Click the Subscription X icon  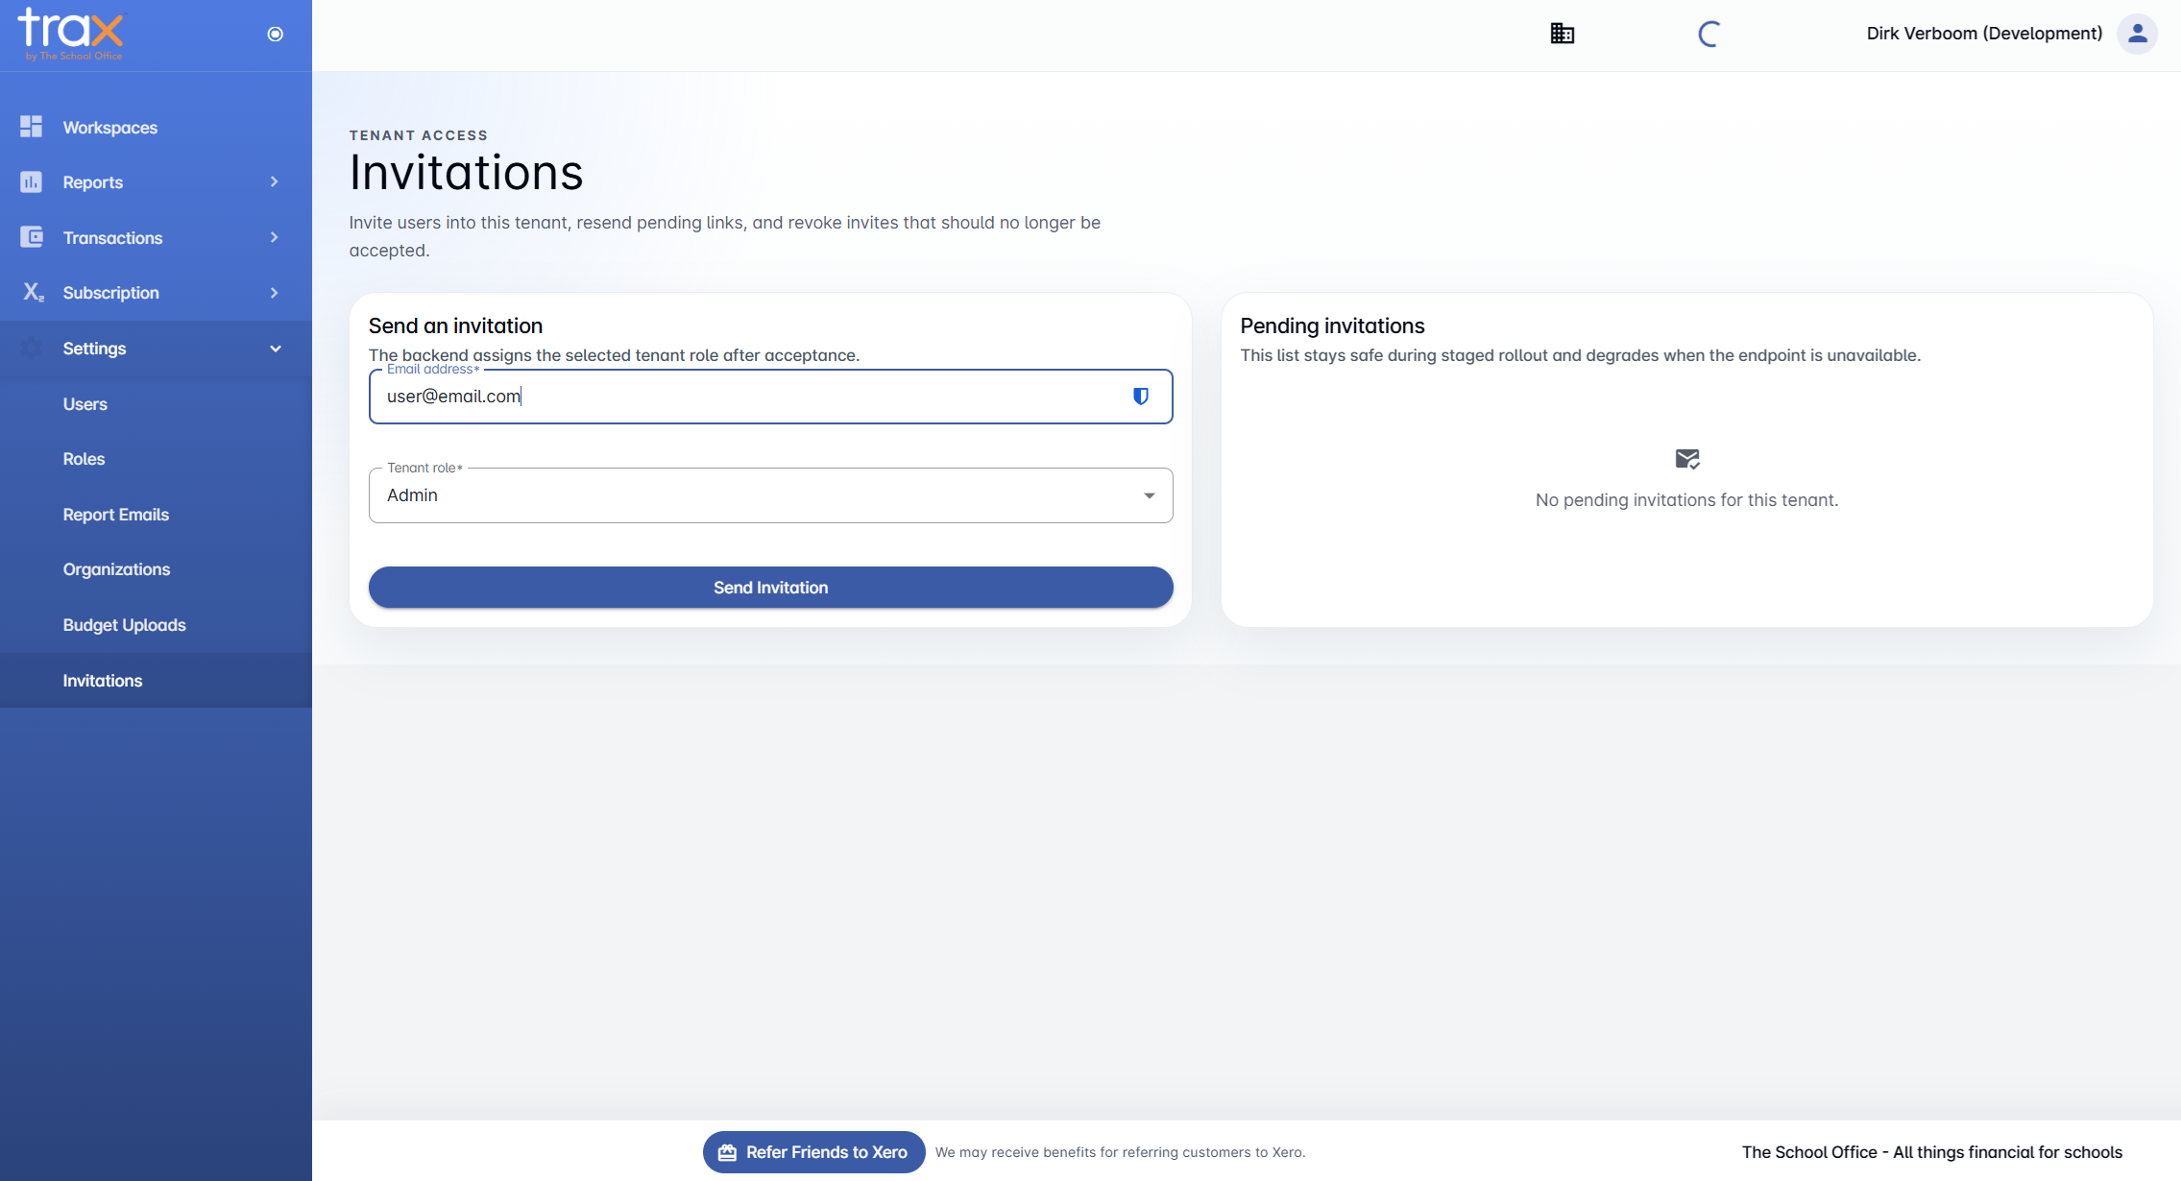pyautogui.click(x=34, y=292)
